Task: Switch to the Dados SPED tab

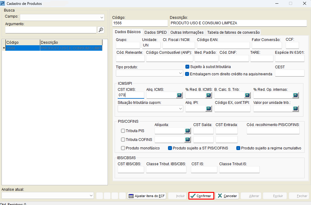Action: point(155,32)
